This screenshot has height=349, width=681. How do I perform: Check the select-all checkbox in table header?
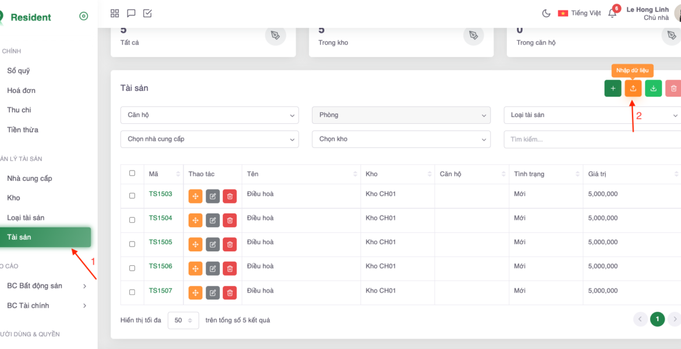tap(132, 173)
